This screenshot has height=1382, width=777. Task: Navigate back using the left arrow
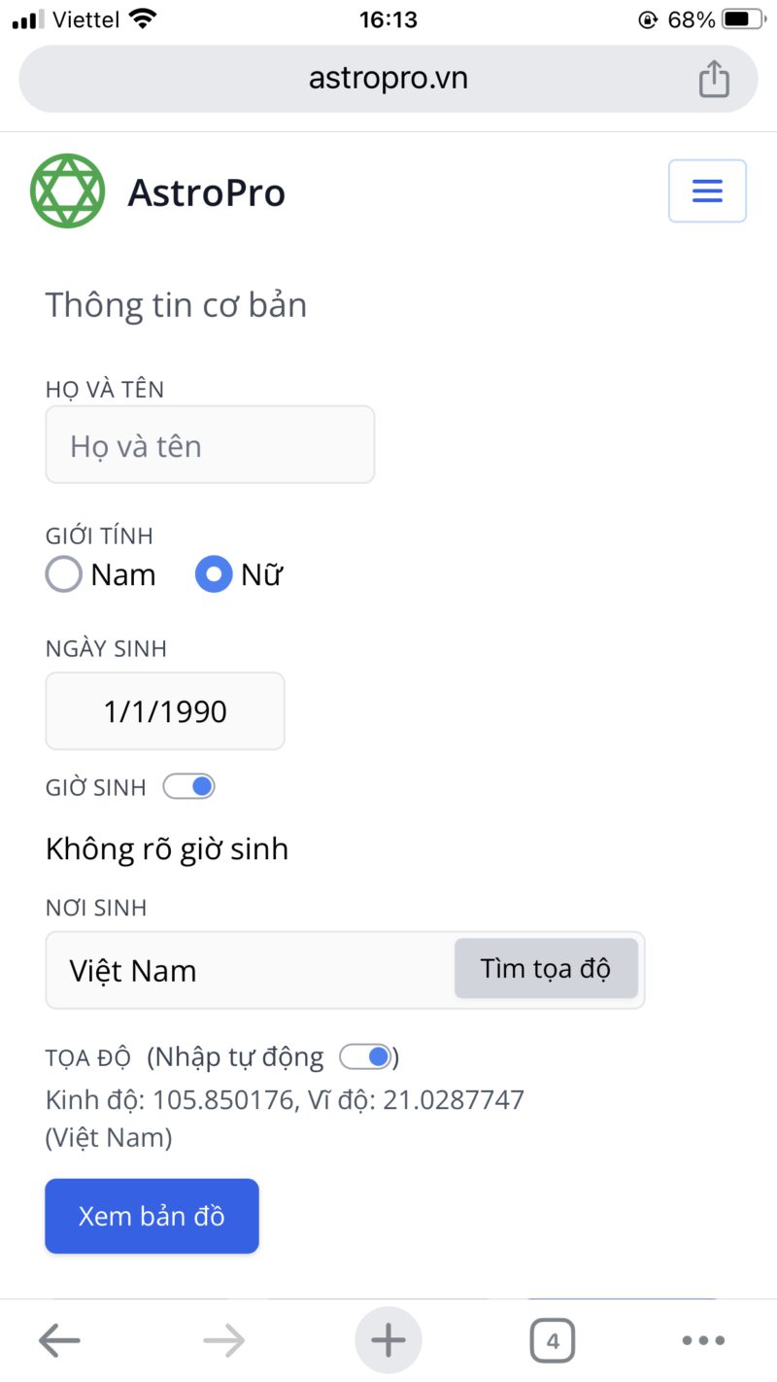click(58, 1339)
